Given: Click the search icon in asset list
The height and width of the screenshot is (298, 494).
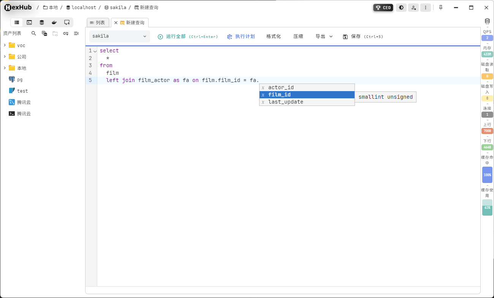Looking at the screenshot, I should pos(33,33).
